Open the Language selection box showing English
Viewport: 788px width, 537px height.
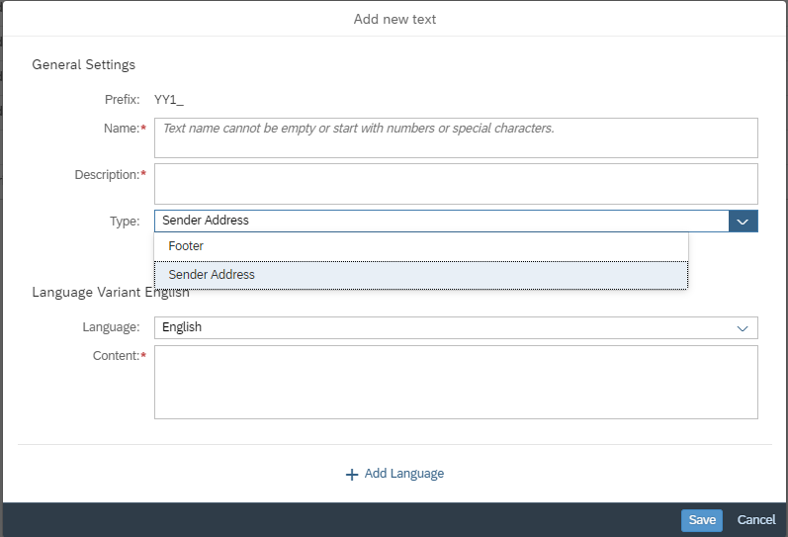456,327
